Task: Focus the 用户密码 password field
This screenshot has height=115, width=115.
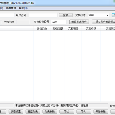Action: (x=43, y=15)
